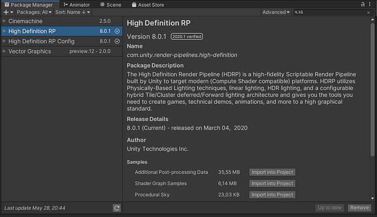The width and height of the screenshot is (377, 217).
Task: Switch to the Scene tab
Action: click(110, 4)
